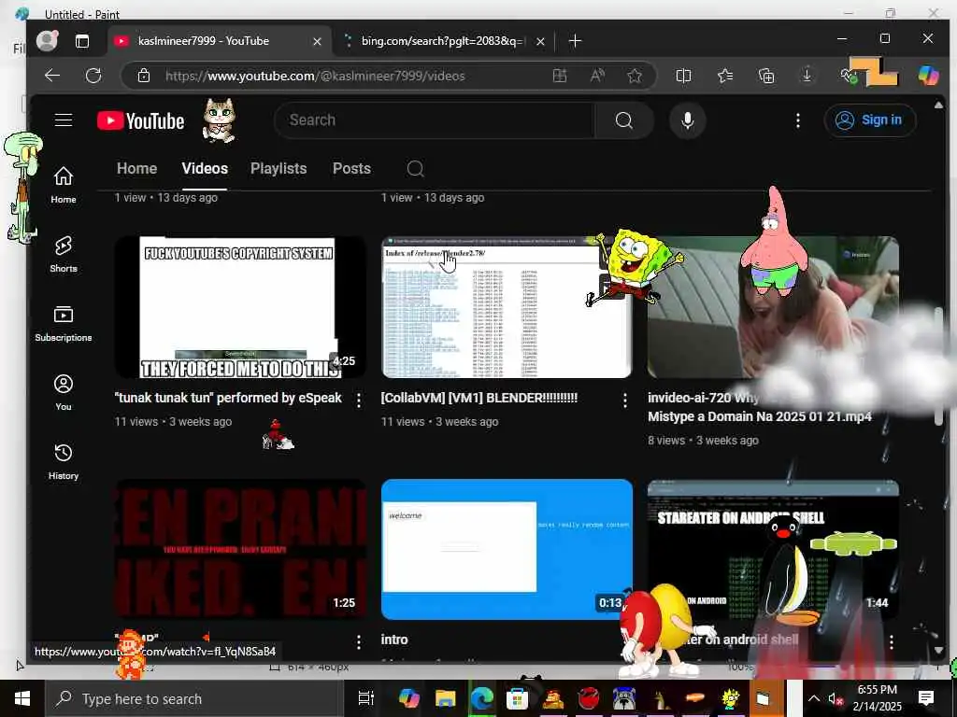The width and height of the screenshot is (957, 717).
Task: Switch to the channel Posts tab
Action: coord(351,168)
